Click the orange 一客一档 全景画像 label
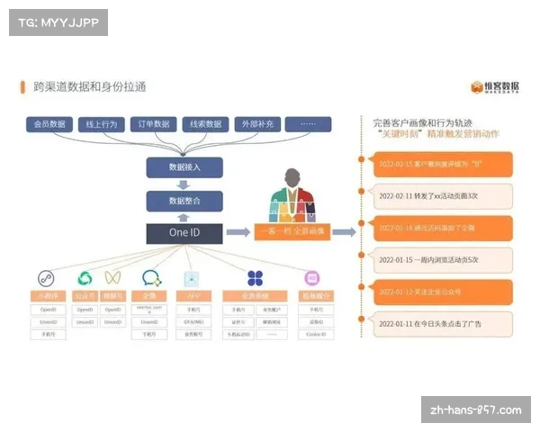This screenshot has width=540, height=432. coord(292,231)
